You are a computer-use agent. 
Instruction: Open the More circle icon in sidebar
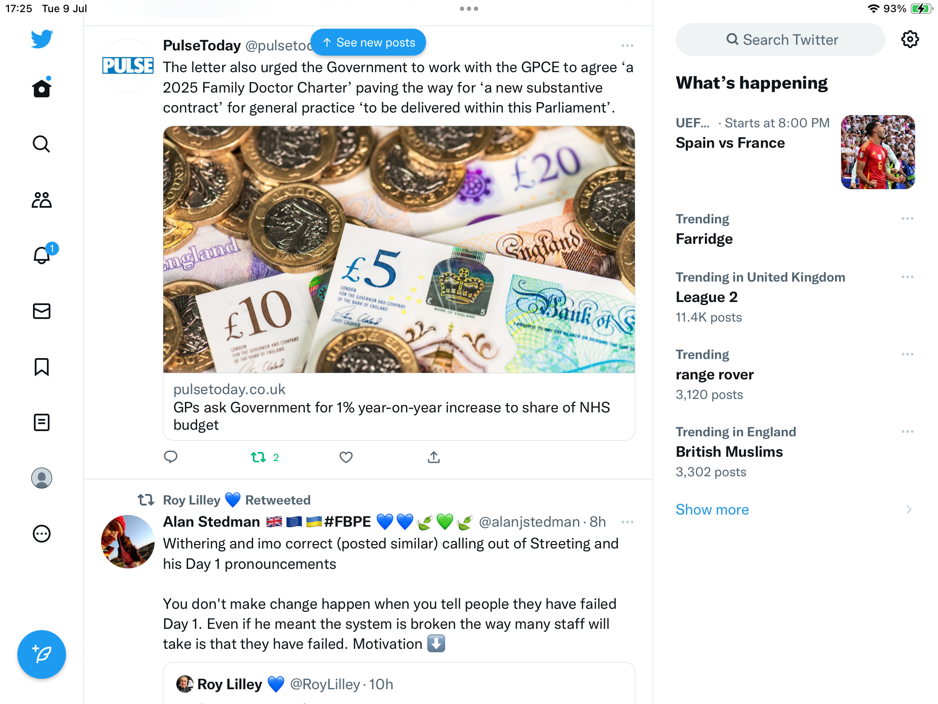pyautogui.click(x=42, y=534)
